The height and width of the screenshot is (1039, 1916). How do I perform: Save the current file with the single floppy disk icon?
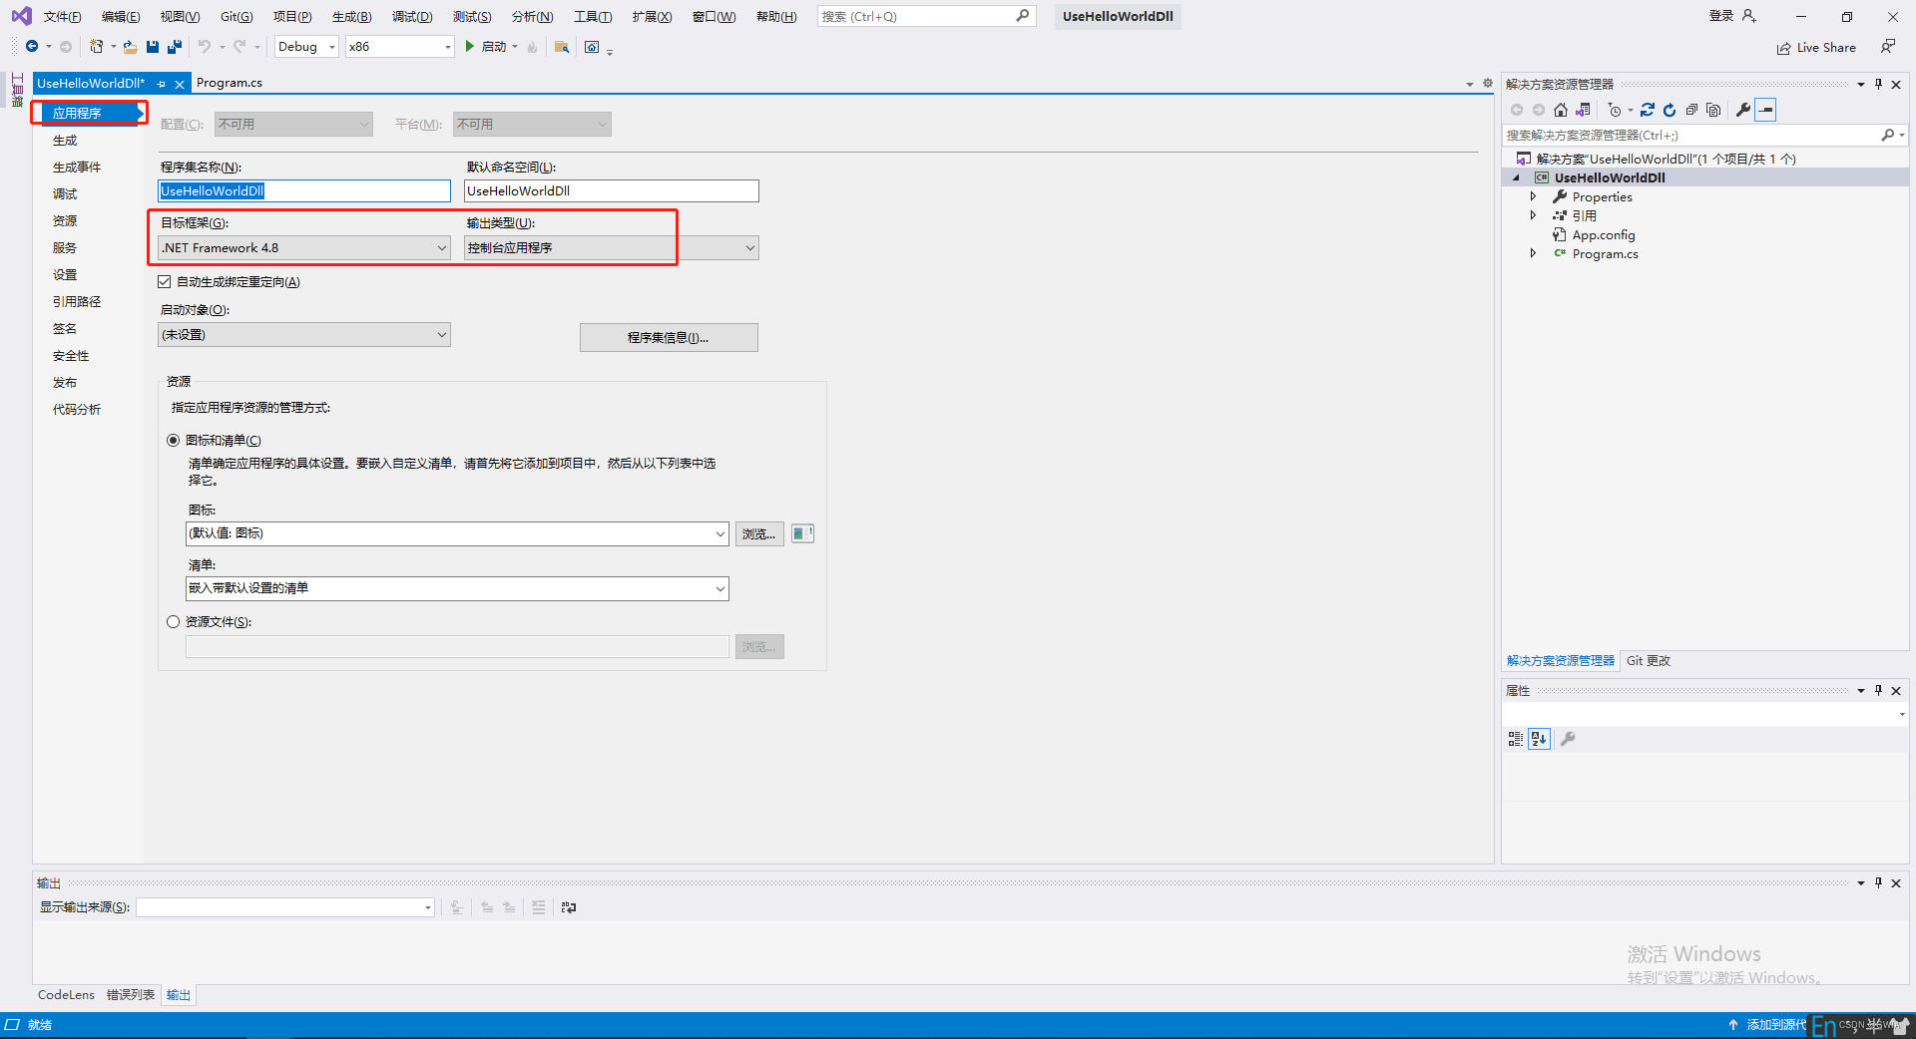click(x=153, y=47)
